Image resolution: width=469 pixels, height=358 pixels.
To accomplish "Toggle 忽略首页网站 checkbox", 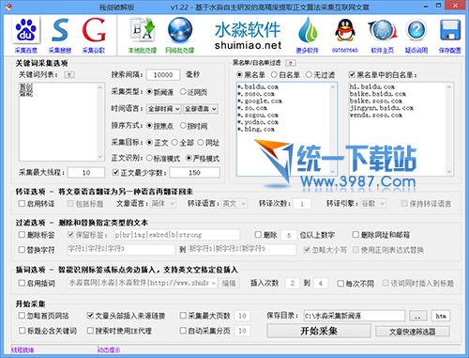I will coord(22,316).
